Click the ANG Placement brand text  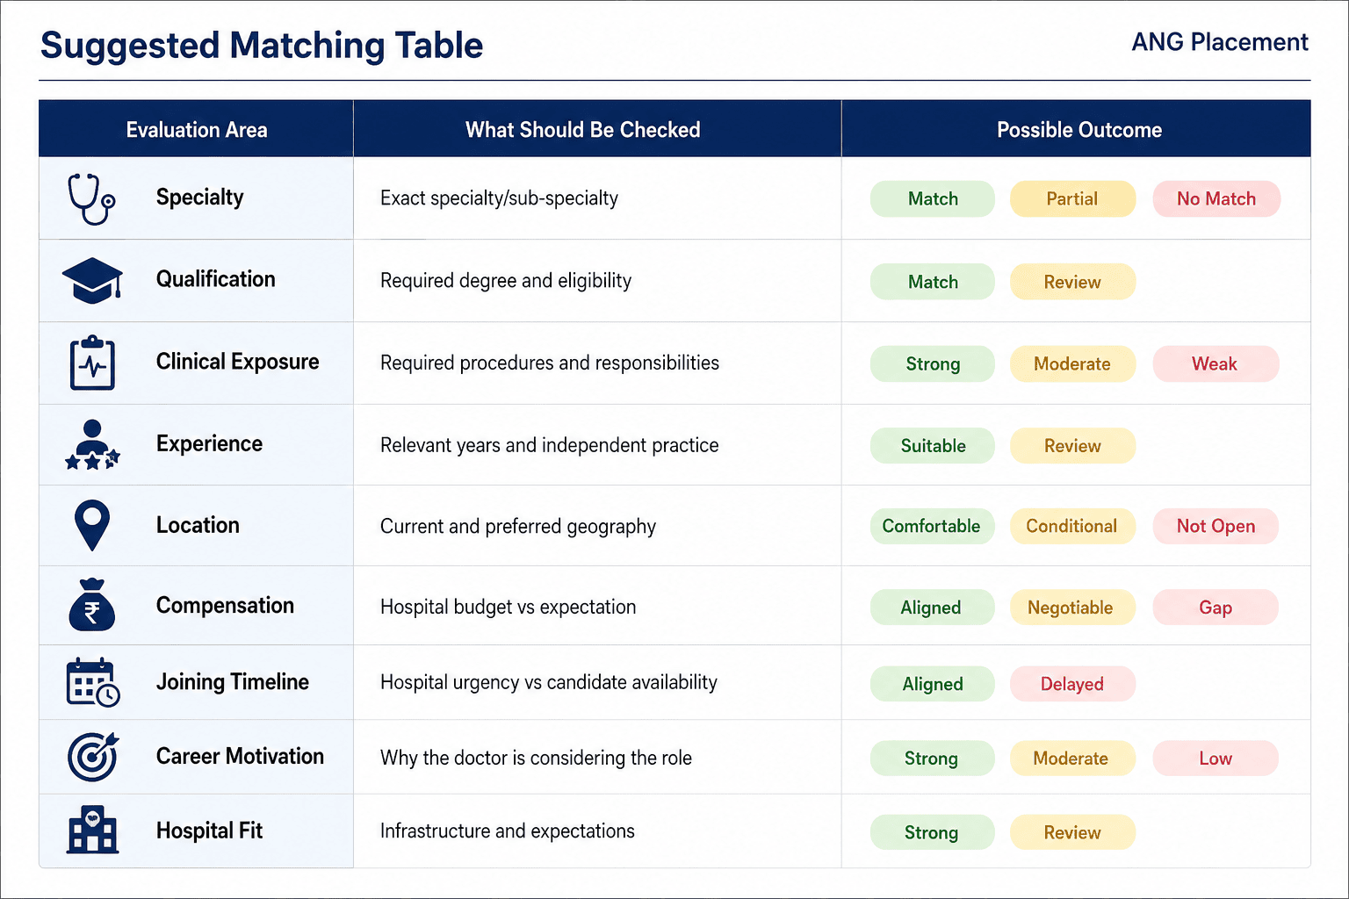pyautogui.click(x=1219, y=42)
